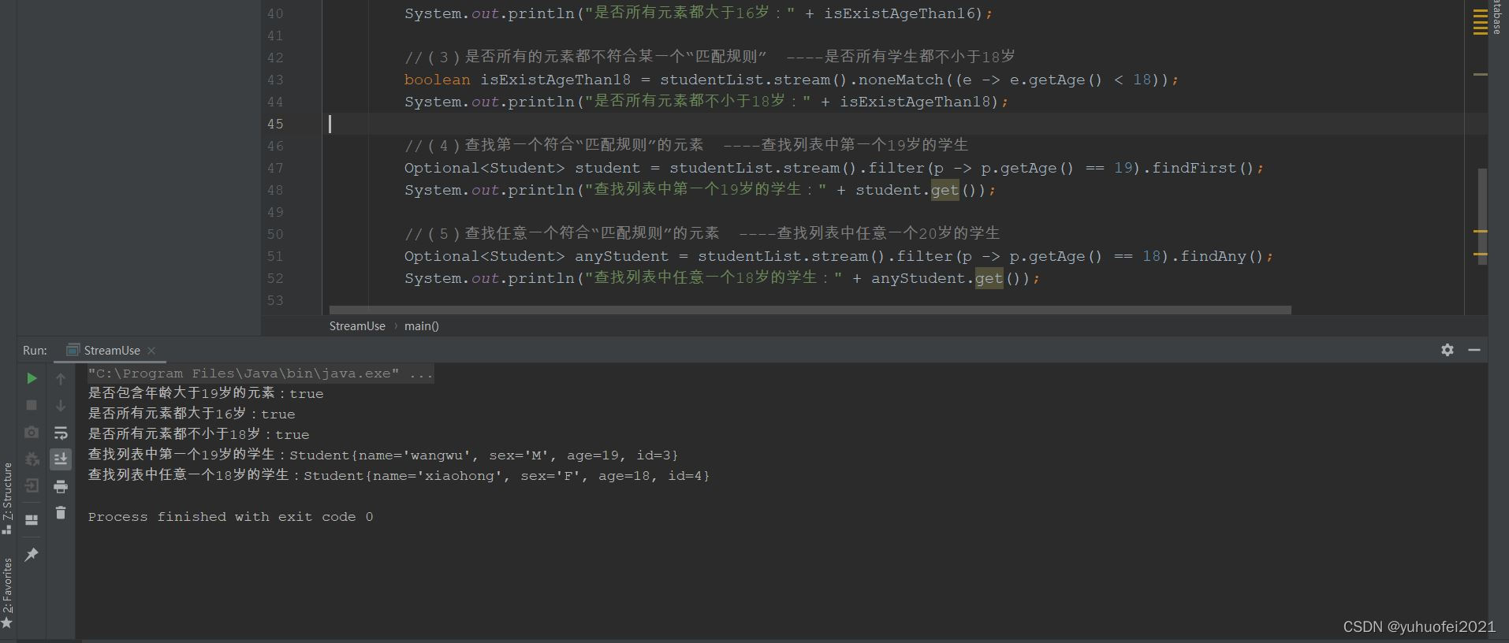Open the Favorites tool window tab
The height and width of the screenshot is (643, 1509).
point(7,593)
